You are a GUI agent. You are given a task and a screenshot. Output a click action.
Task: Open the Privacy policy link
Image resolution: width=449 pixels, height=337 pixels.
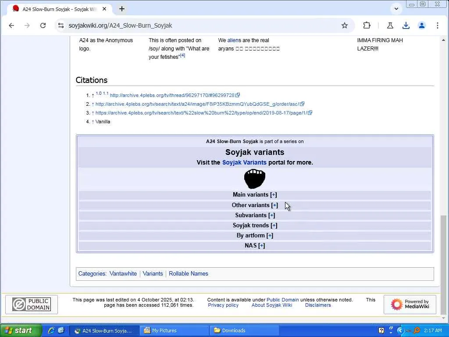(223, 305)
